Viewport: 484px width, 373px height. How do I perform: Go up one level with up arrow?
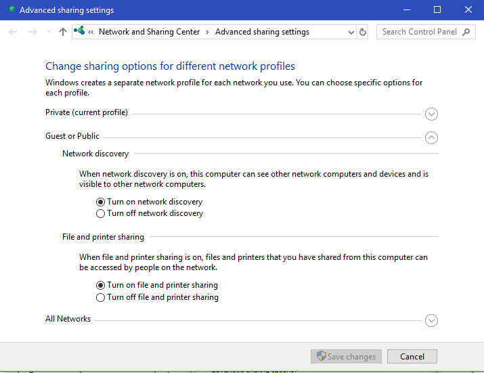pos(63,32)
